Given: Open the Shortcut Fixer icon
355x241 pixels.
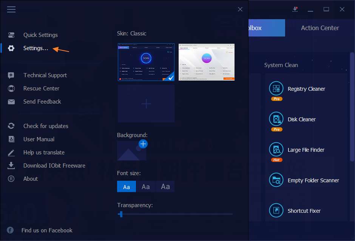Looking at the screenshot, I should click(x=276, y=210).
